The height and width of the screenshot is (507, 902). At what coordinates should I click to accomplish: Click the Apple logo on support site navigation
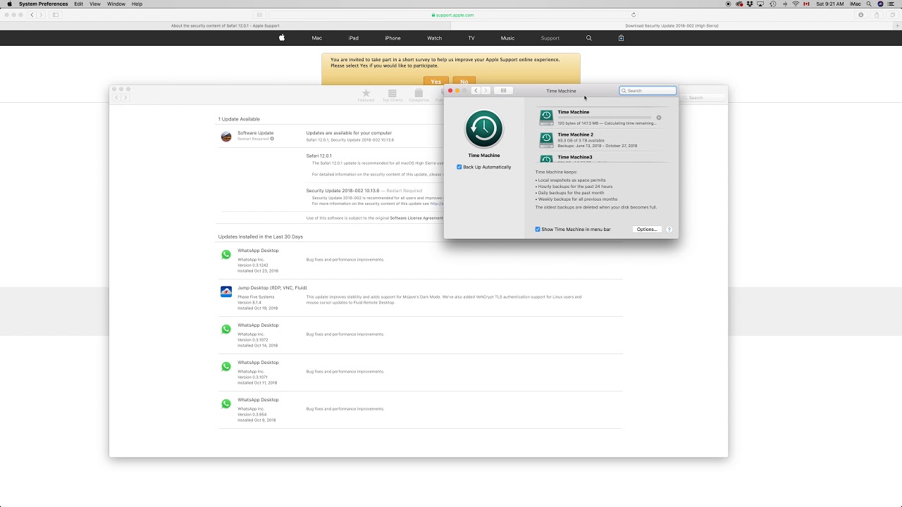tap(281, 38)
